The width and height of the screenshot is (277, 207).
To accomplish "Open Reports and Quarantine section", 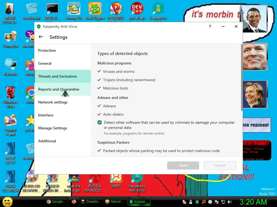I will [x=63, y=89].
